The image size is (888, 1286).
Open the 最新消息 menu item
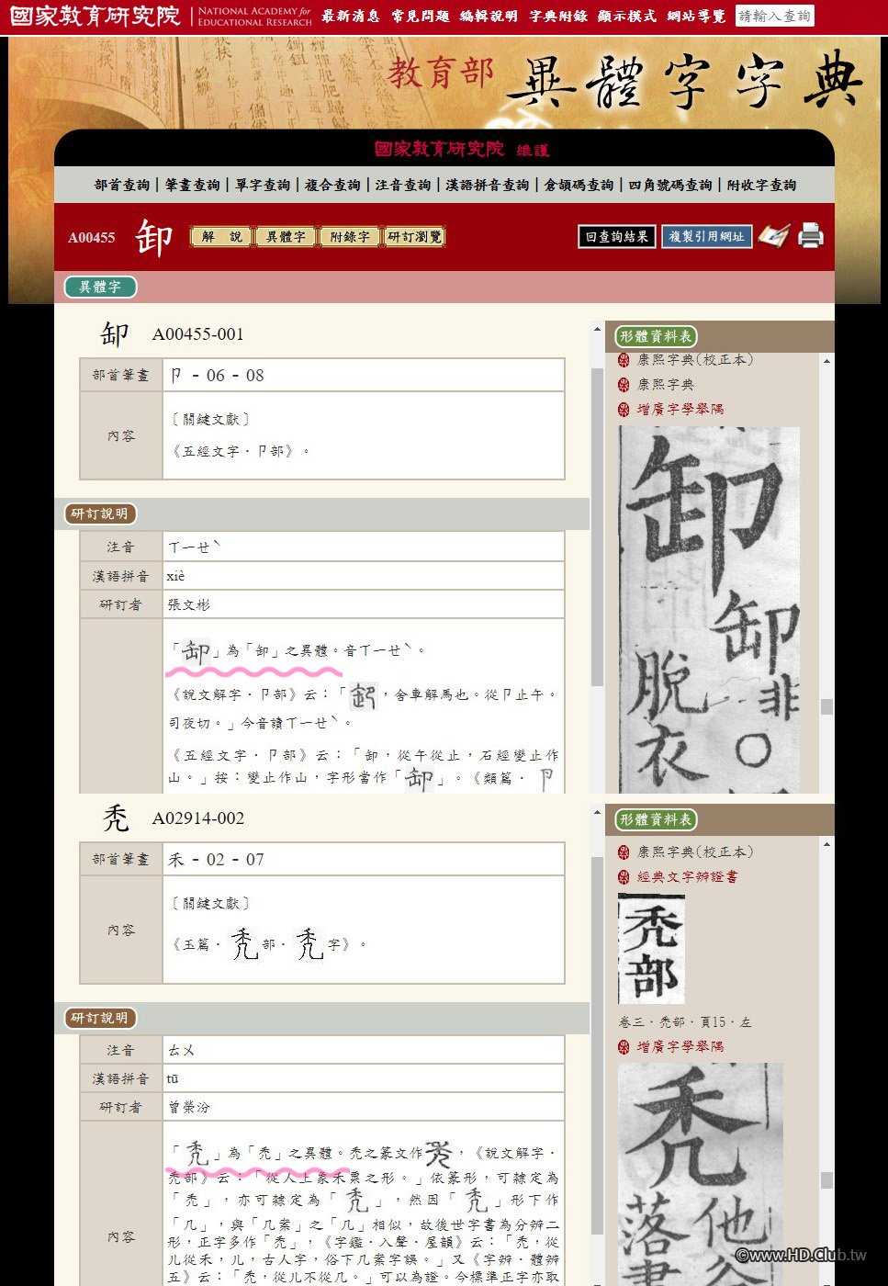(350, 17)
